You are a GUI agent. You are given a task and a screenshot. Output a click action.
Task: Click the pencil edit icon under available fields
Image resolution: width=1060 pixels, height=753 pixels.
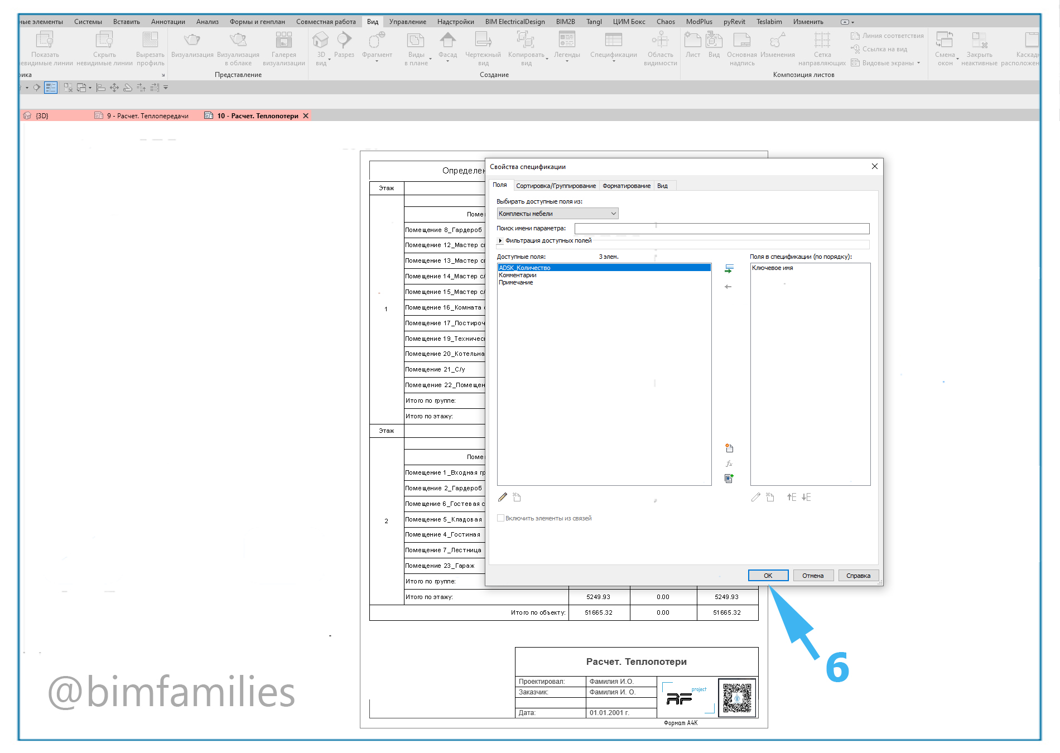tap(503, 497)
